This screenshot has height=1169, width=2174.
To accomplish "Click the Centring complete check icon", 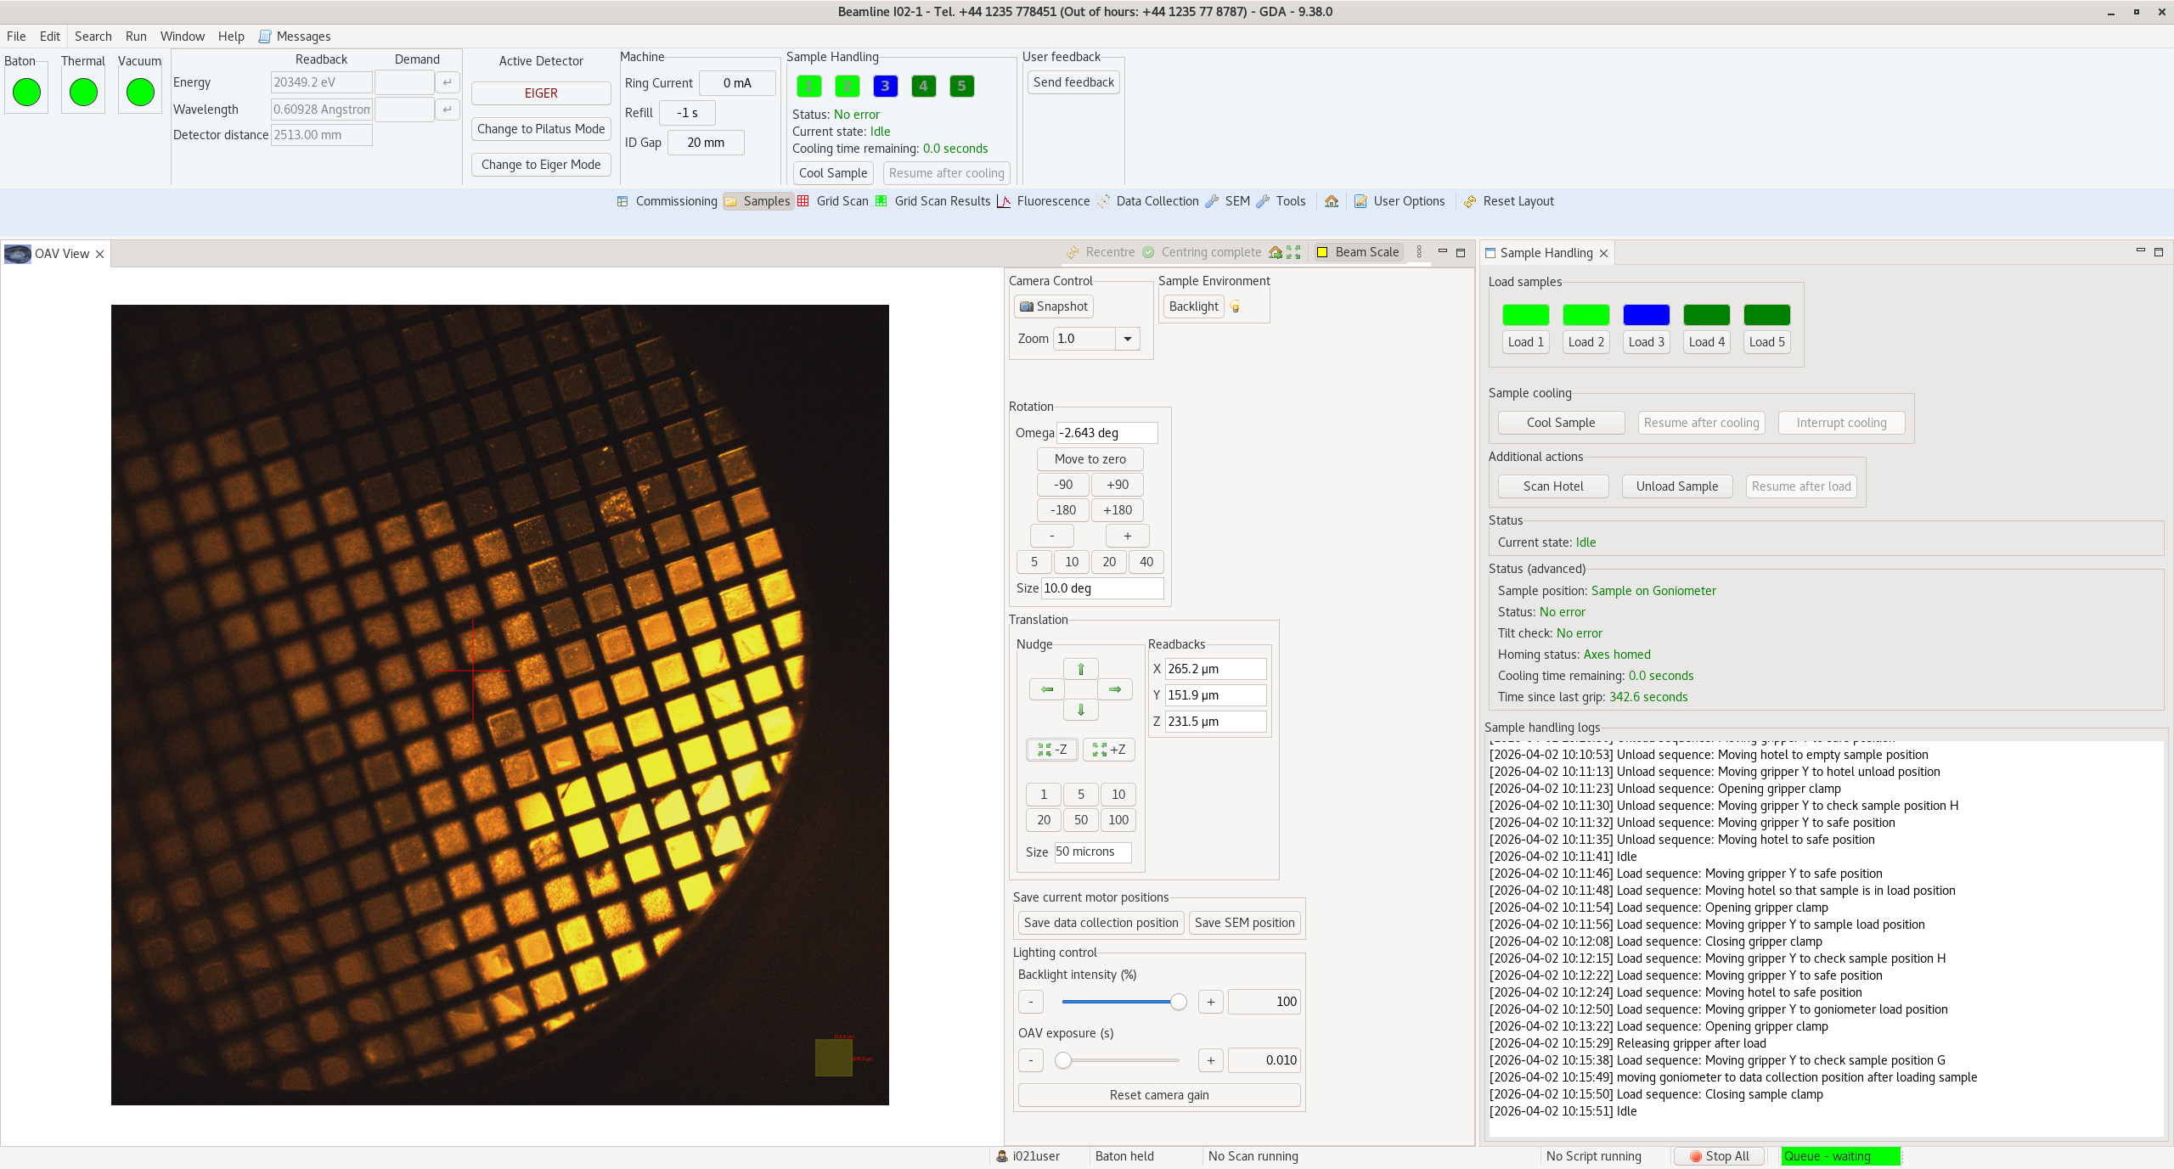I will (1148, 252).
